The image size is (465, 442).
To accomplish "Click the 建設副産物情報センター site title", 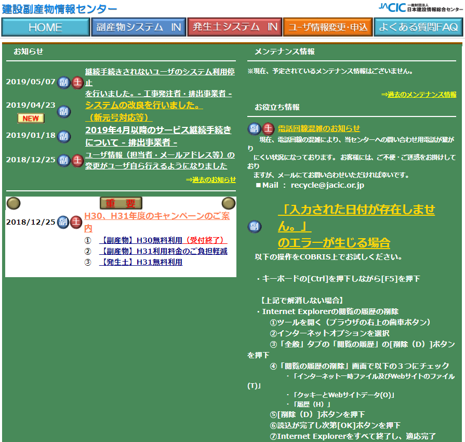I will pyautogui.click(x=60, y=9).
